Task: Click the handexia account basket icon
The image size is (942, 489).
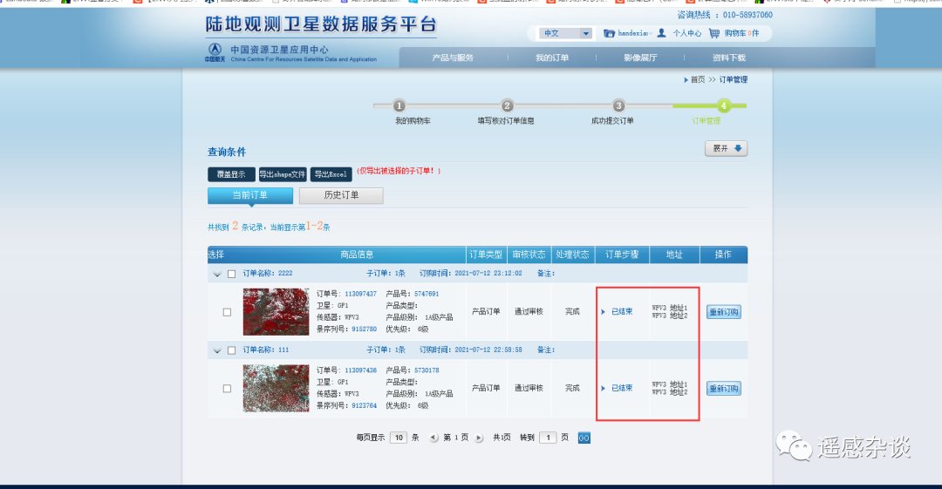Action: [609, 33]
